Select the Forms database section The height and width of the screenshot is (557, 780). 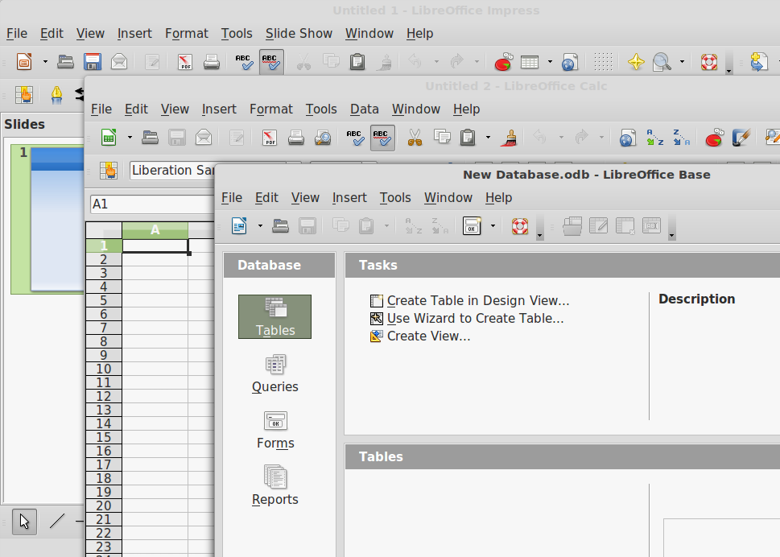(274, 431)
